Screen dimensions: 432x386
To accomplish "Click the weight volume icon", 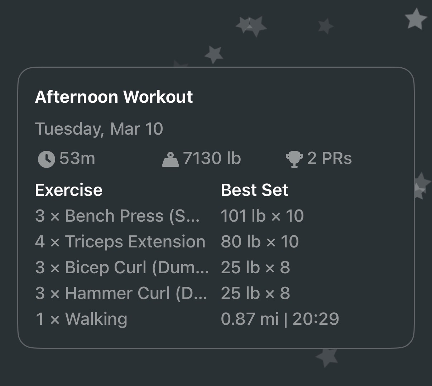I will pos(171,159).
